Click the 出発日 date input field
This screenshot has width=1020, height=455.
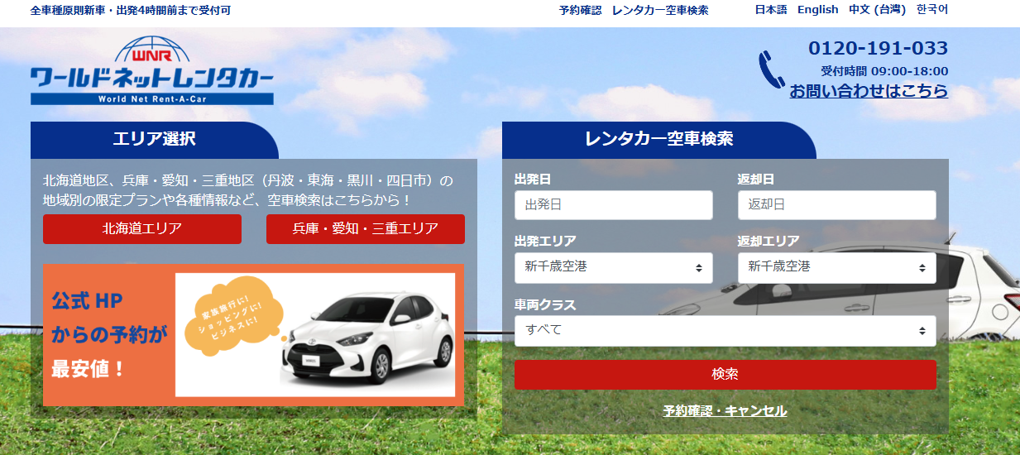(613, 205)
